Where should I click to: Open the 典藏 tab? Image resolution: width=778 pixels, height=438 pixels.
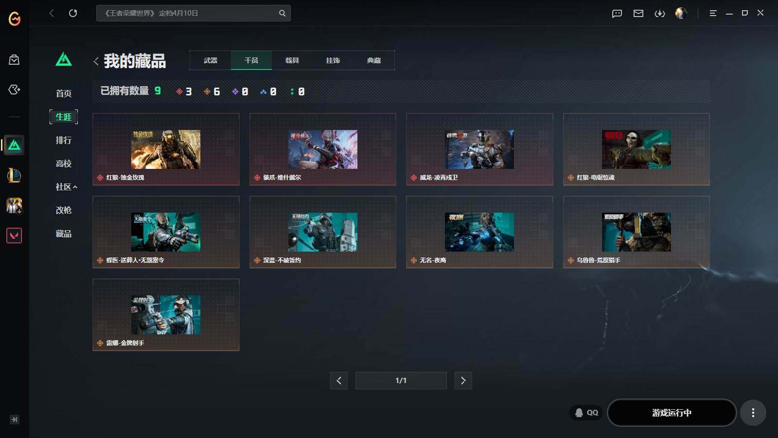374,60
